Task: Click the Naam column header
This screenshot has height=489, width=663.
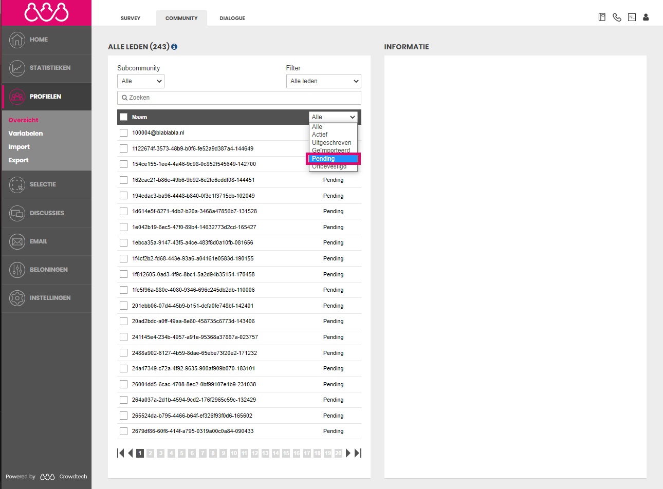Action: [x=139, y=117]
